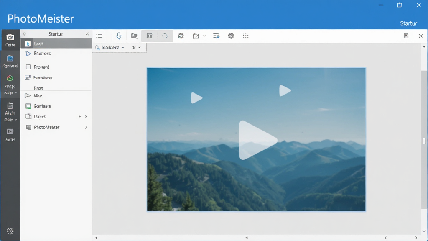This screenshot has width=428, height=241.
Task: Click the vertical scrollbar up arrow
Action: click(424, 47)
